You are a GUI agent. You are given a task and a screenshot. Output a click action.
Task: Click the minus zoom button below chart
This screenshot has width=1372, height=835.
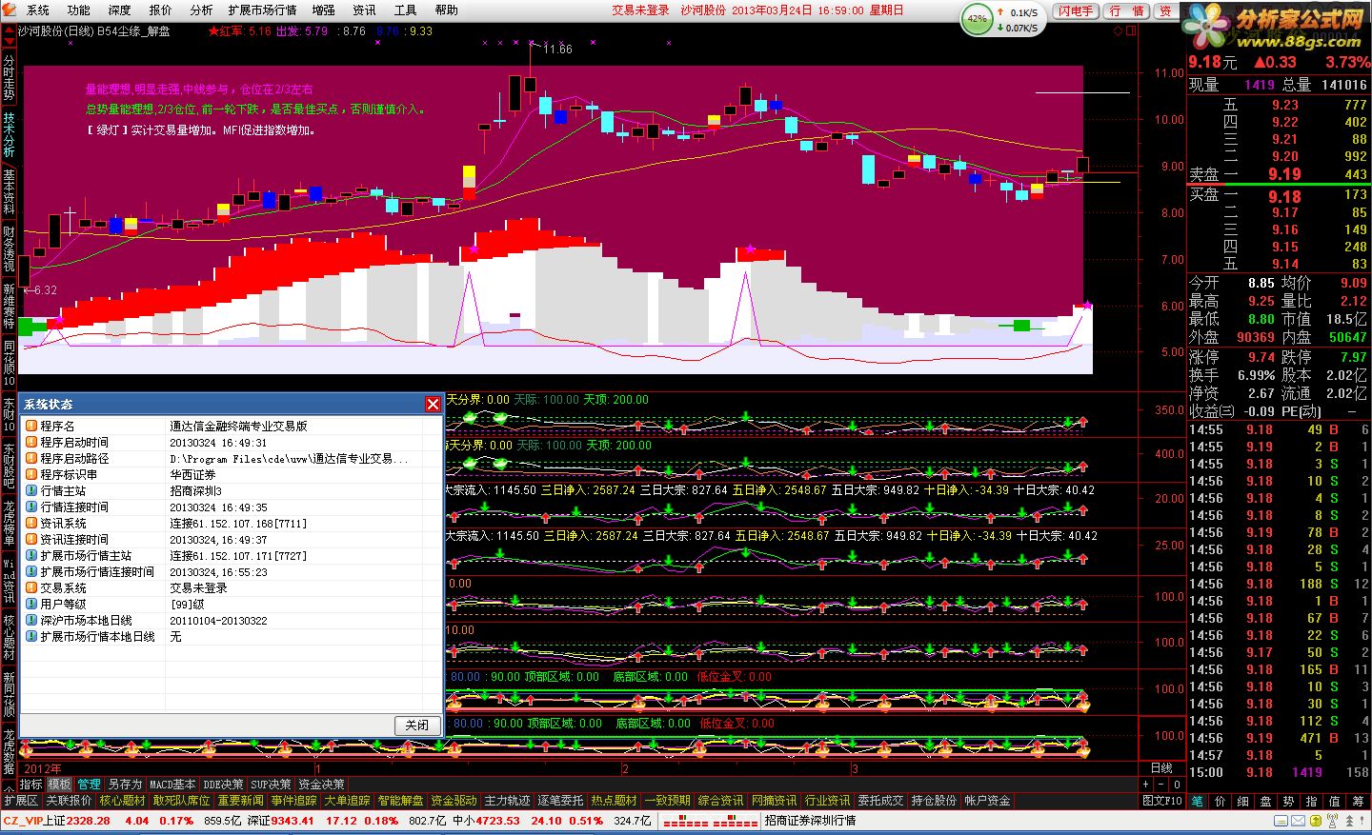1161,785
